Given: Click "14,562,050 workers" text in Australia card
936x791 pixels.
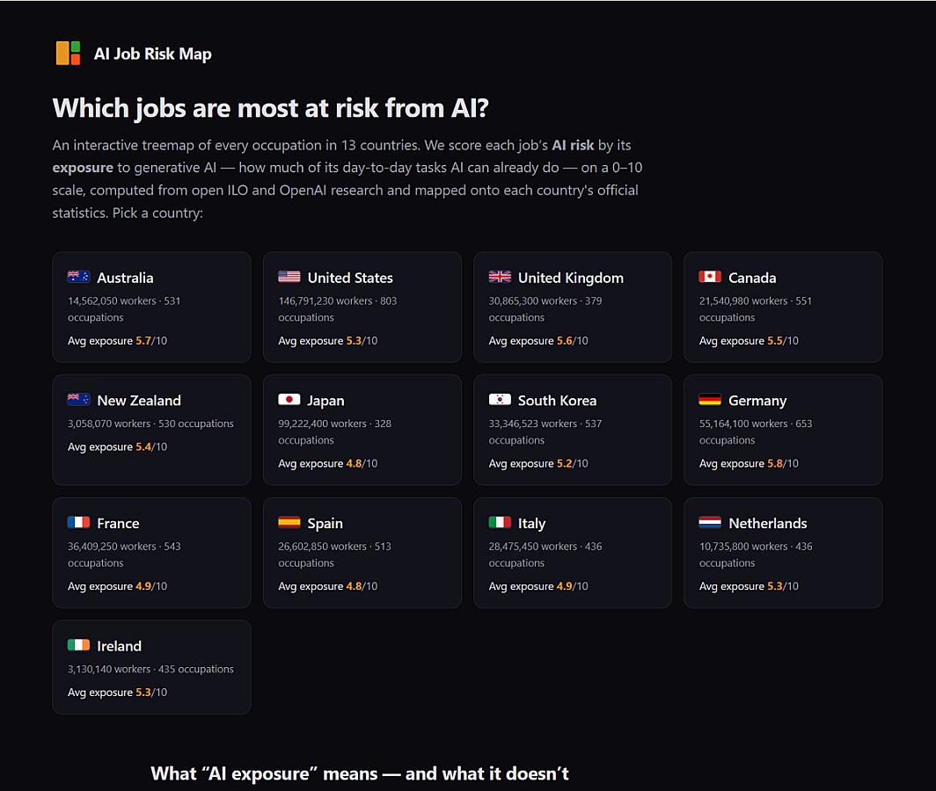Looking at the screenshot, I should (112, 301).
